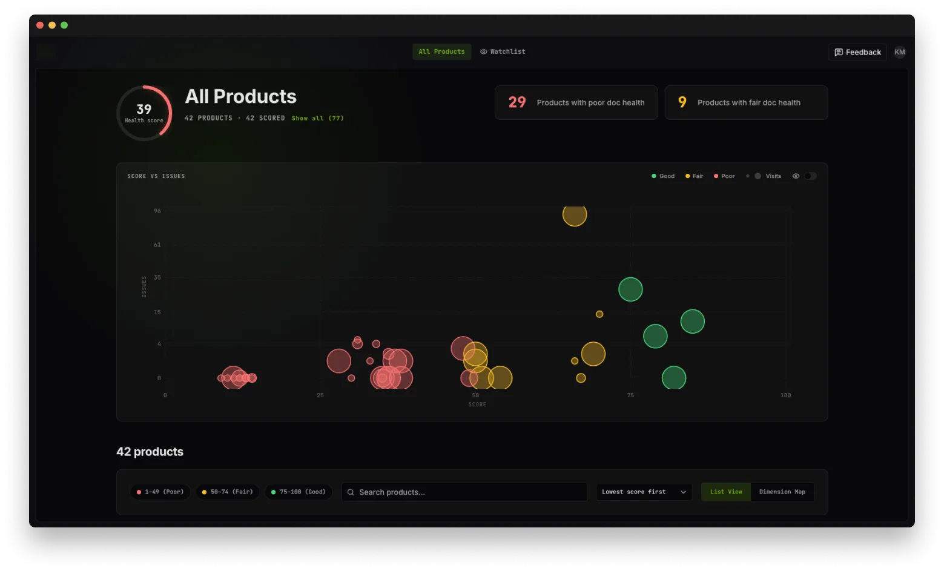The height and width of the screenshot is (571, 944).
Task: Toggle the Fair legend item
Action: 694,176
